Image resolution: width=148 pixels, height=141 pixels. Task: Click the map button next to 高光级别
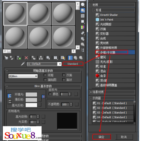coord(43,117)
